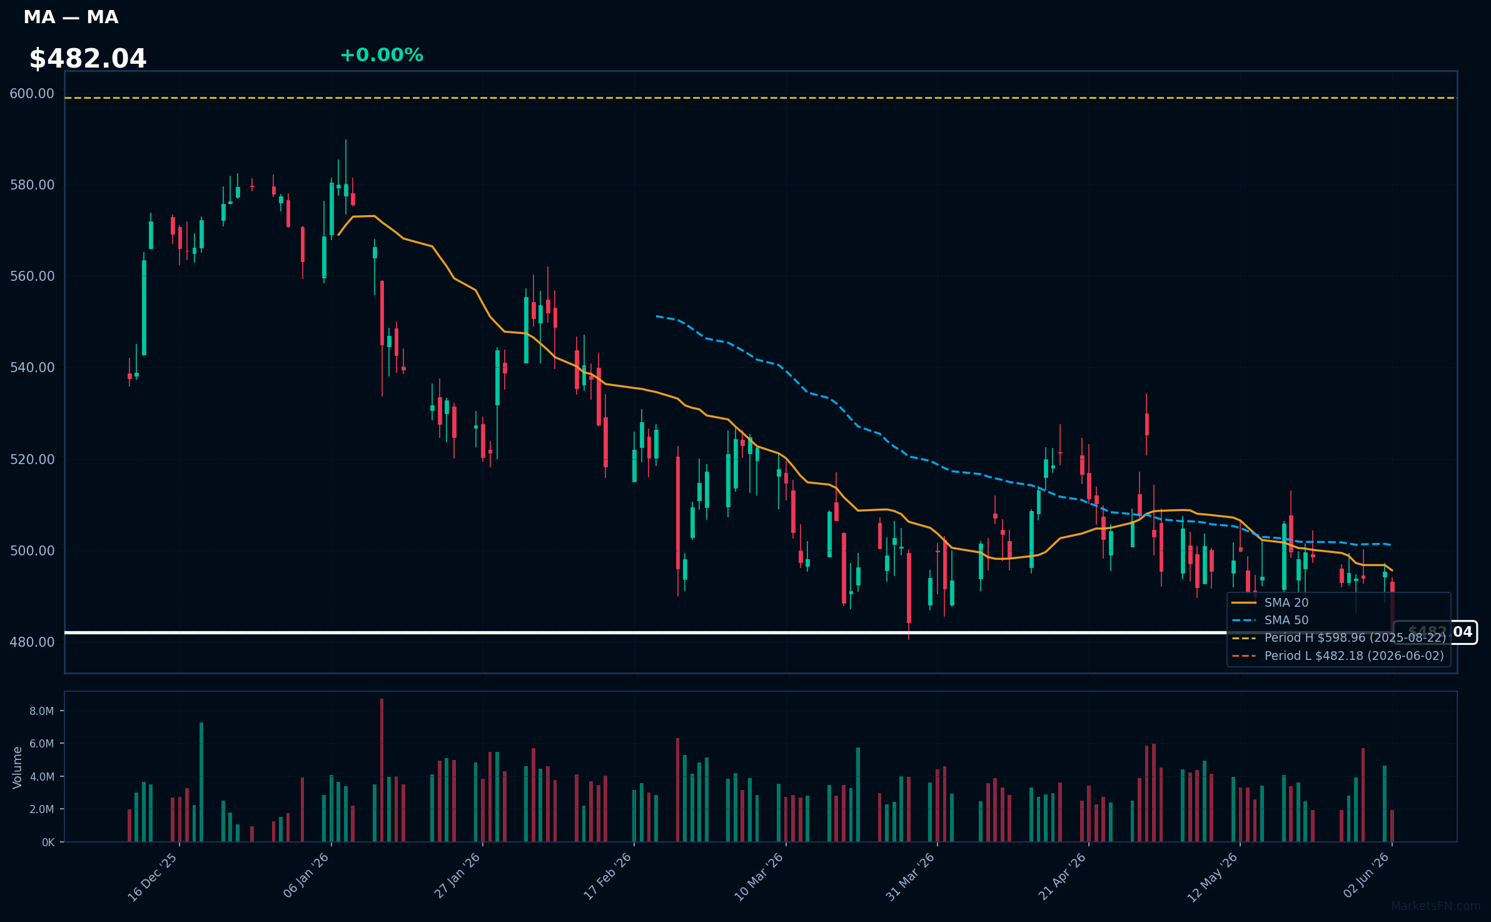Screen dimensions: 1491x922
Task: Click the "17 Feb '26" date label
Action: point(608,876)
